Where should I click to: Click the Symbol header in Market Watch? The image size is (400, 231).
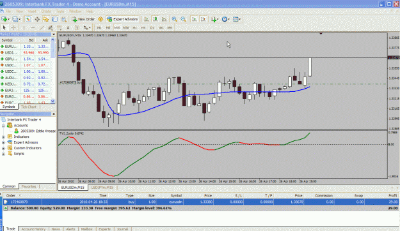coord(7,40)
